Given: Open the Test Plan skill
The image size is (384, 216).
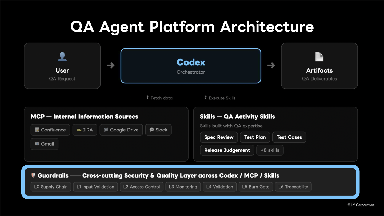Looking at the screenshot, I should pos(255,137).
